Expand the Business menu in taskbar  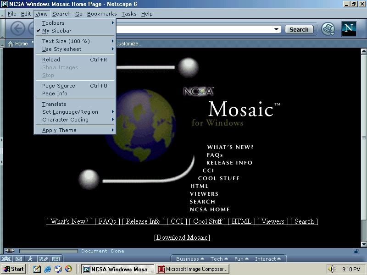[190, 259]
